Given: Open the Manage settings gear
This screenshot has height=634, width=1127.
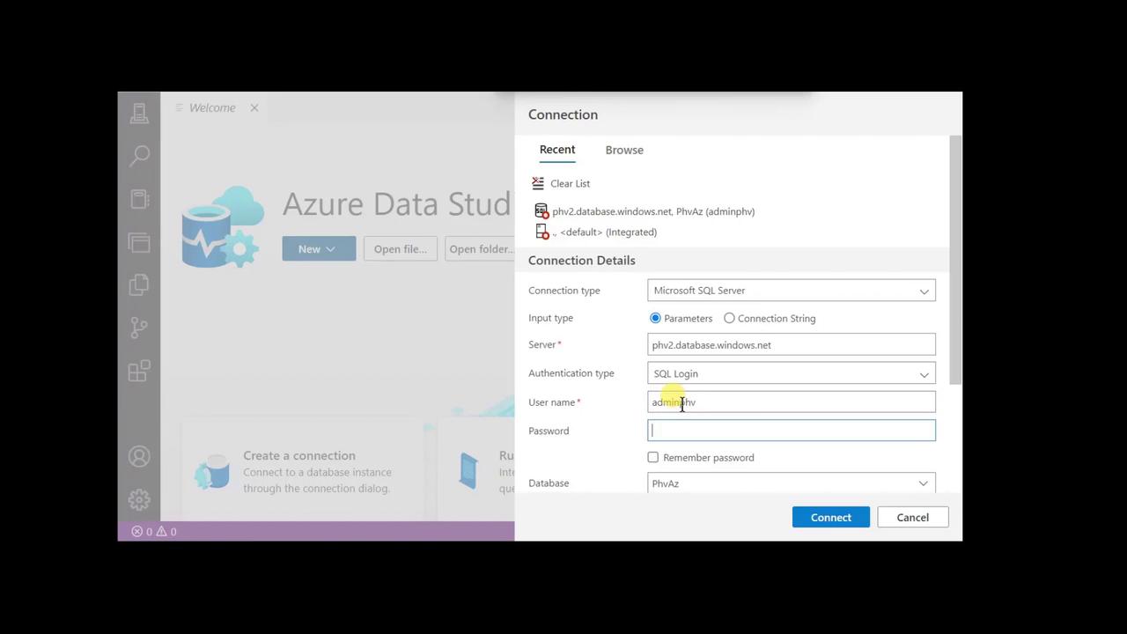Looking at the screenshot, I should point(139,499).
